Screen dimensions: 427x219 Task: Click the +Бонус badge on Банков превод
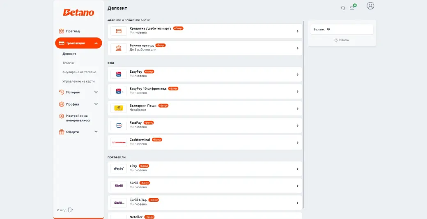[161, 45]
